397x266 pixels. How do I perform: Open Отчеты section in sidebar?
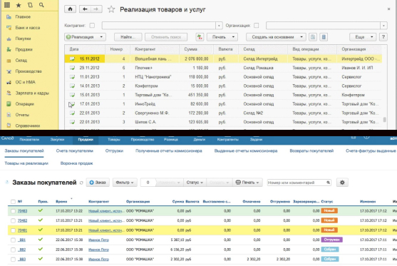pyautogui.click(x=22, y=115)
